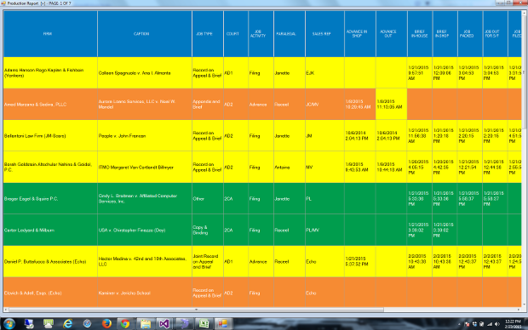
Task: Launch Safari compass icon in taskbar
Action: [x=87, y=323]
